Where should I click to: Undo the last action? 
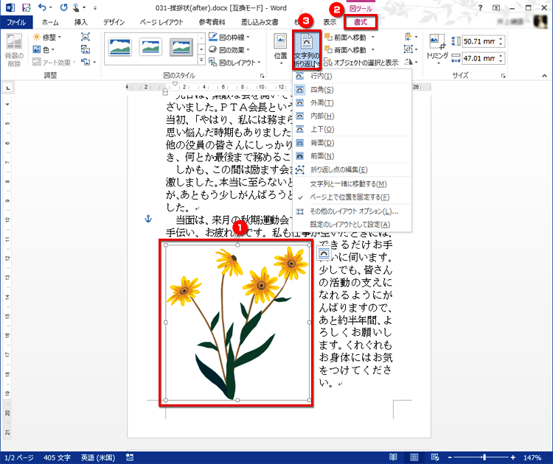click(42, 7)
